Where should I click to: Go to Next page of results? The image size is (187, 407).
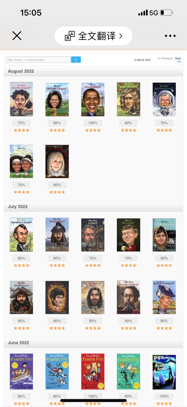coord(178,60)
